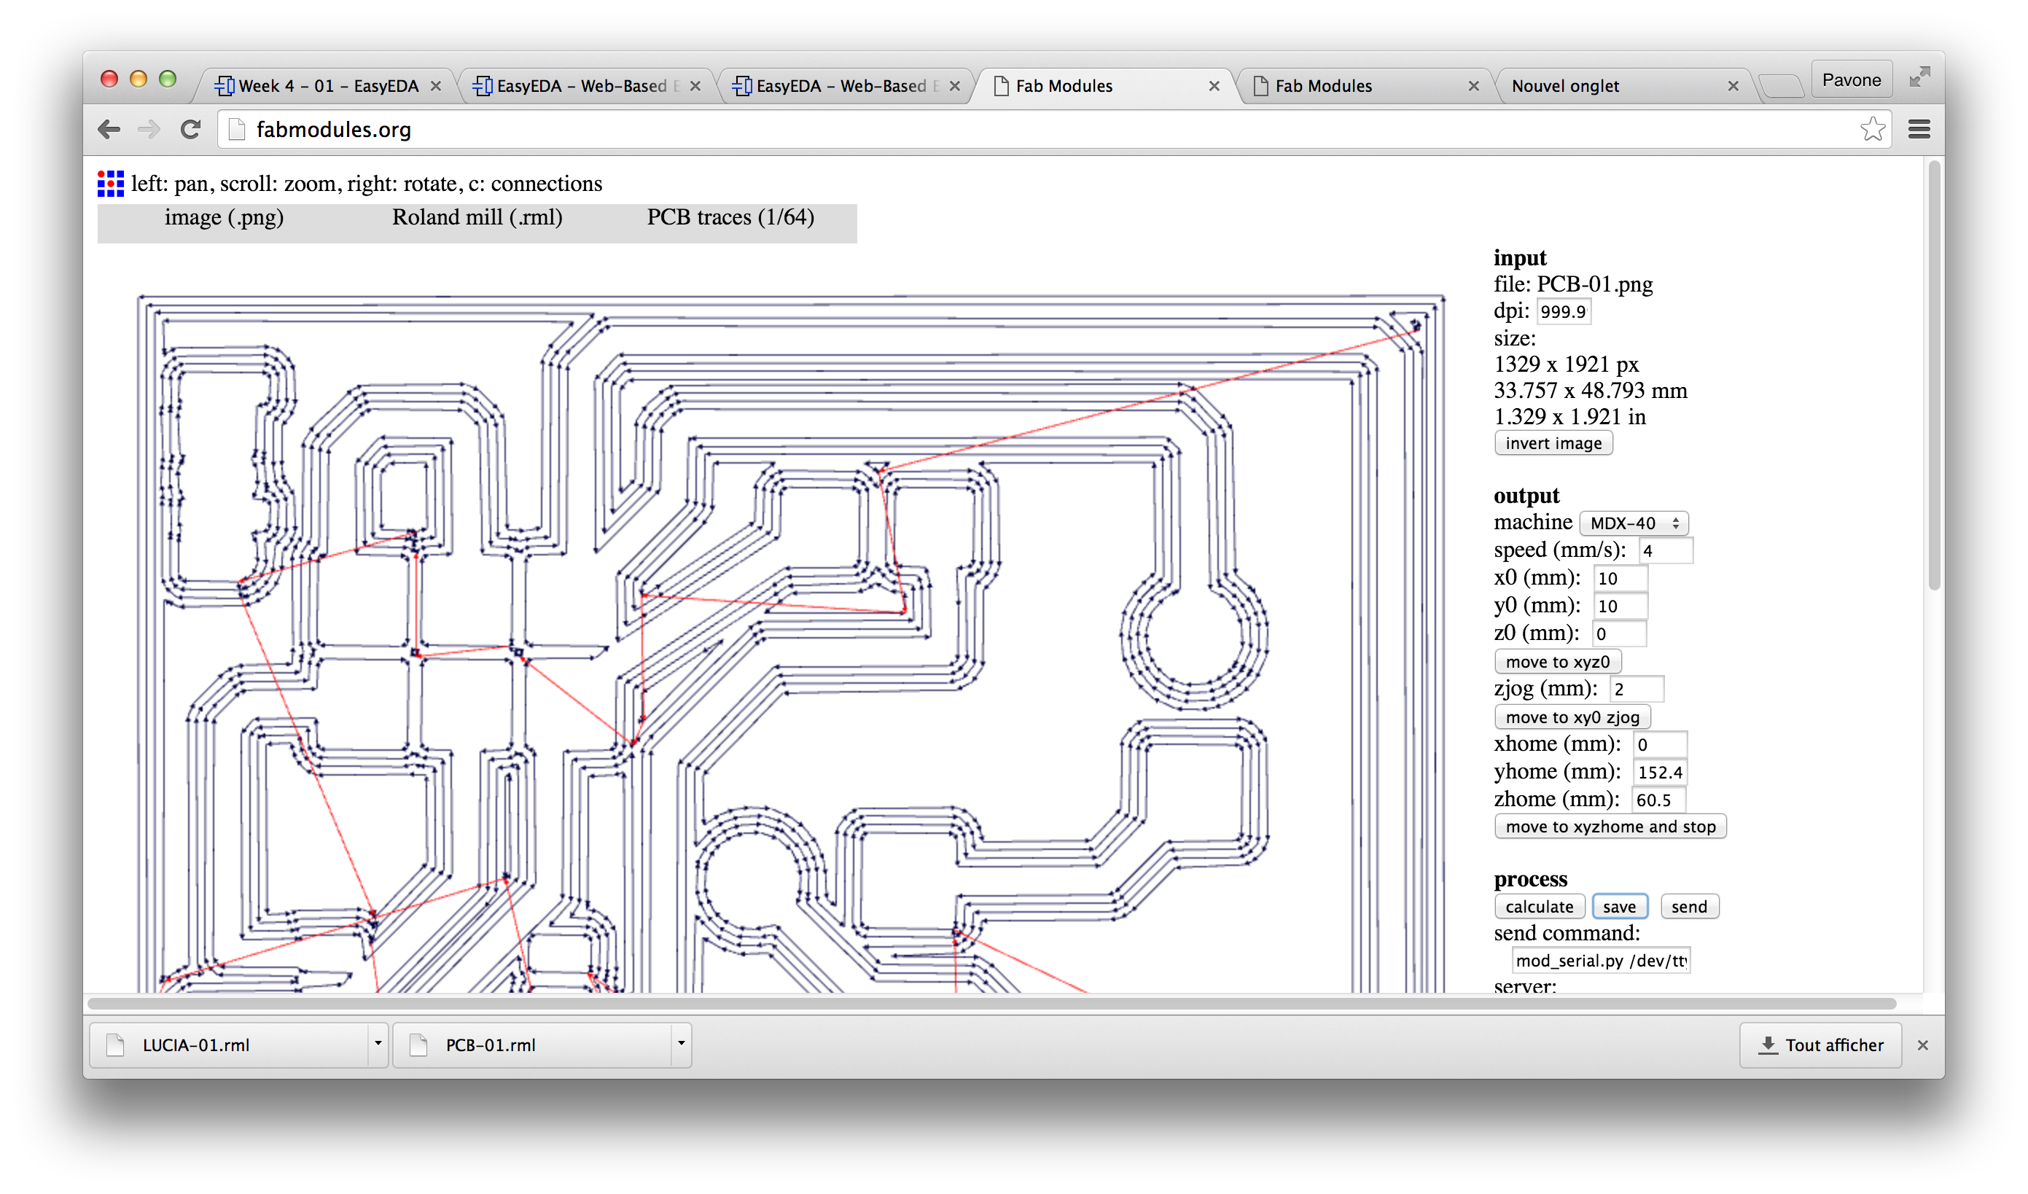Image resolution: width=2028 pixels, height=1194 pixels.
Task: Close the Week 4 - 01 EasyEDA tab
Action: coord(435,86)
